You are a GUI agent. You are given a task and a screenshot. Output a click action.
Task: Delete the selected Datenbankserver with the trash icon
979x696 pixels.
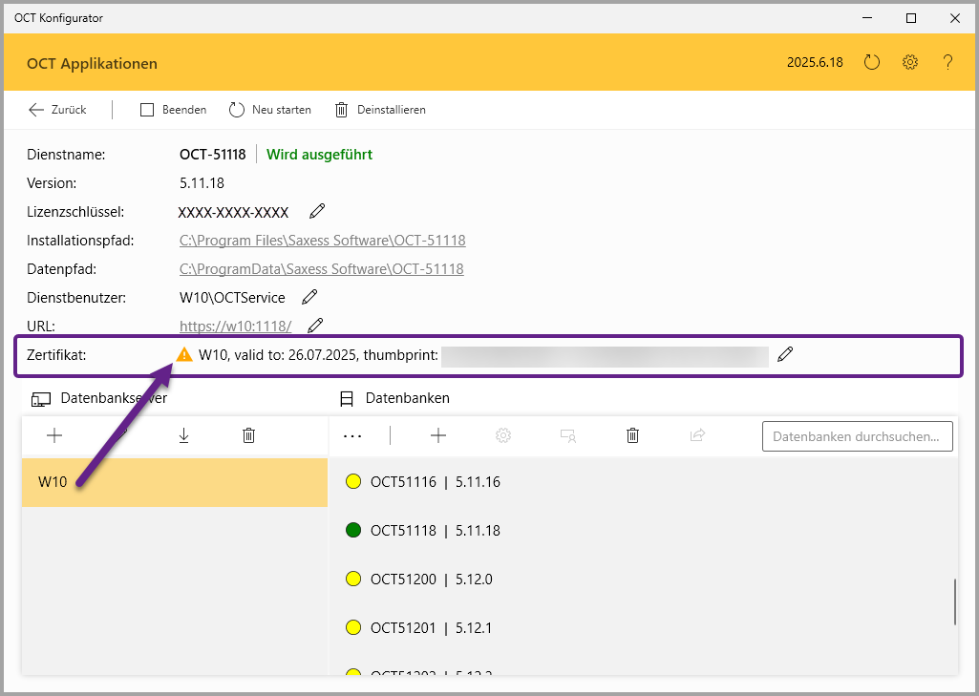pyautogui.click(x=248, y=435)
